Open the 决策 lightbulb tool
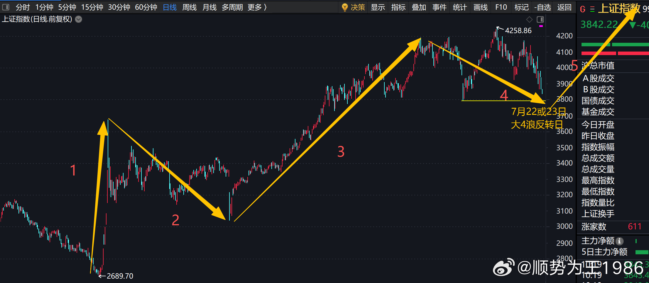649x283 pixels. tap(354, 7)
